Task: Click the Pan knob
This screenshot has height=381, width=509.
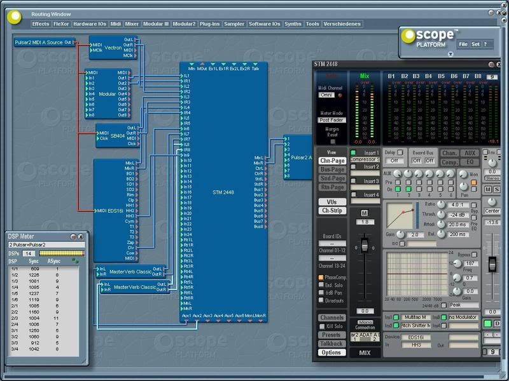Action: pyautogui.click(x=463, y=186)
